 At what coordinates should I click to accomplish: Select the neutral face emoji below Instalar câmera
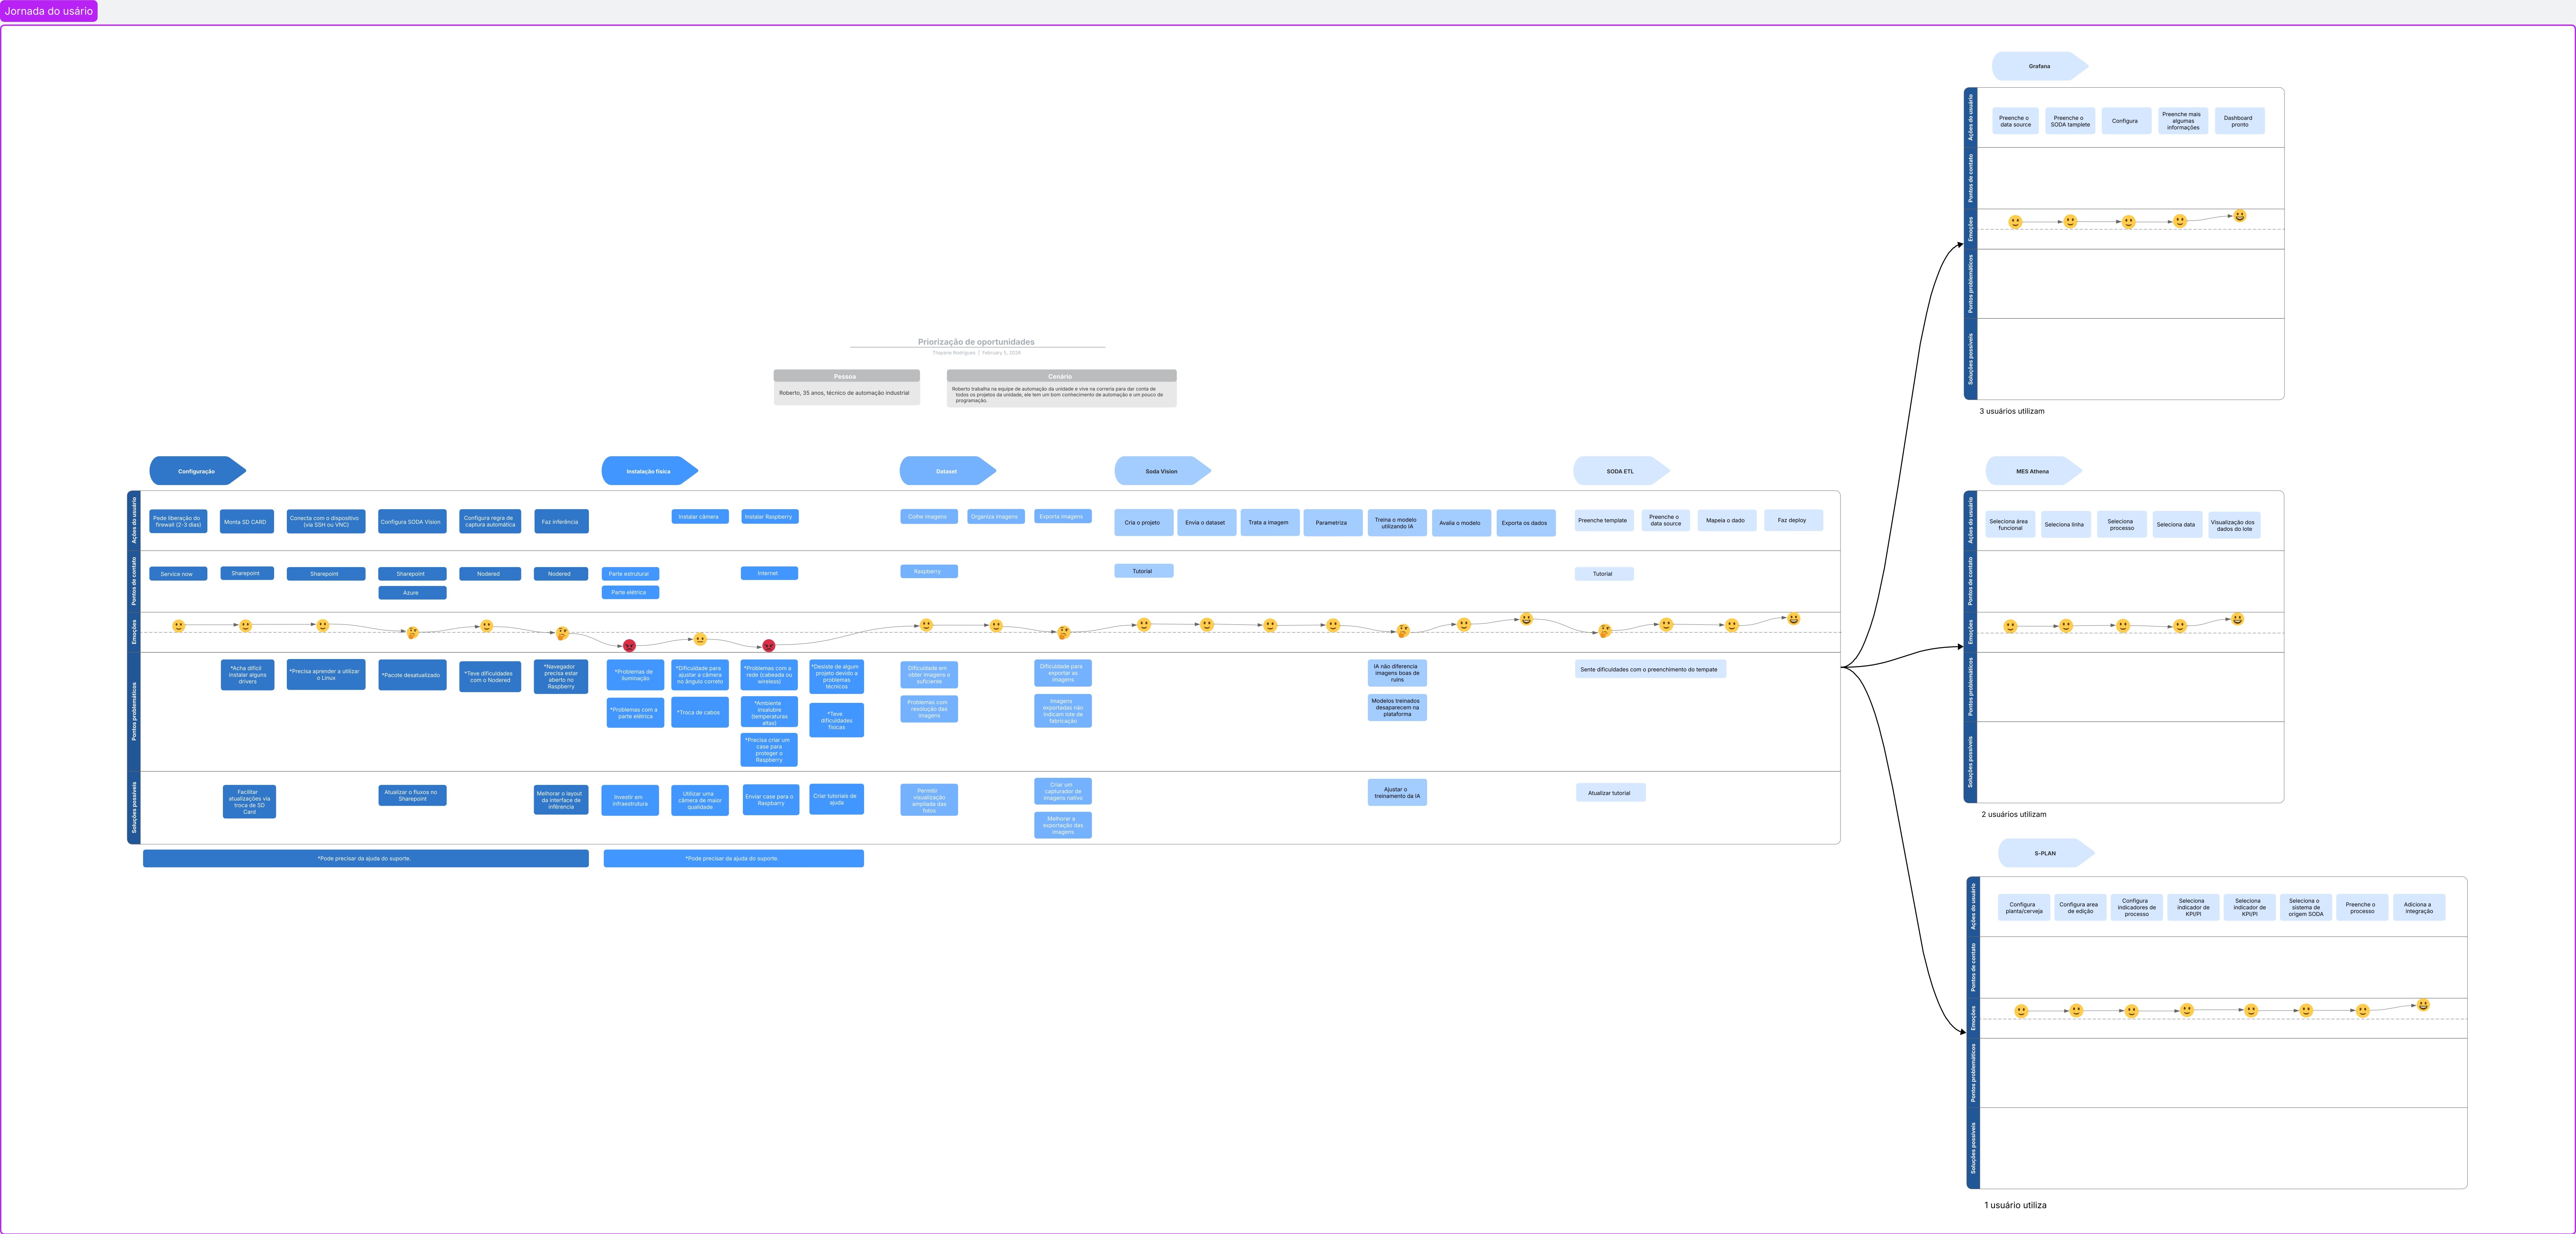[700, 639]
